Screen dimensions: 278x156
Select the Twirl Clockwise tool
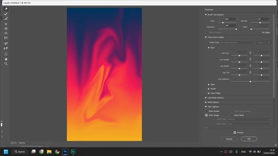[6, 24]
